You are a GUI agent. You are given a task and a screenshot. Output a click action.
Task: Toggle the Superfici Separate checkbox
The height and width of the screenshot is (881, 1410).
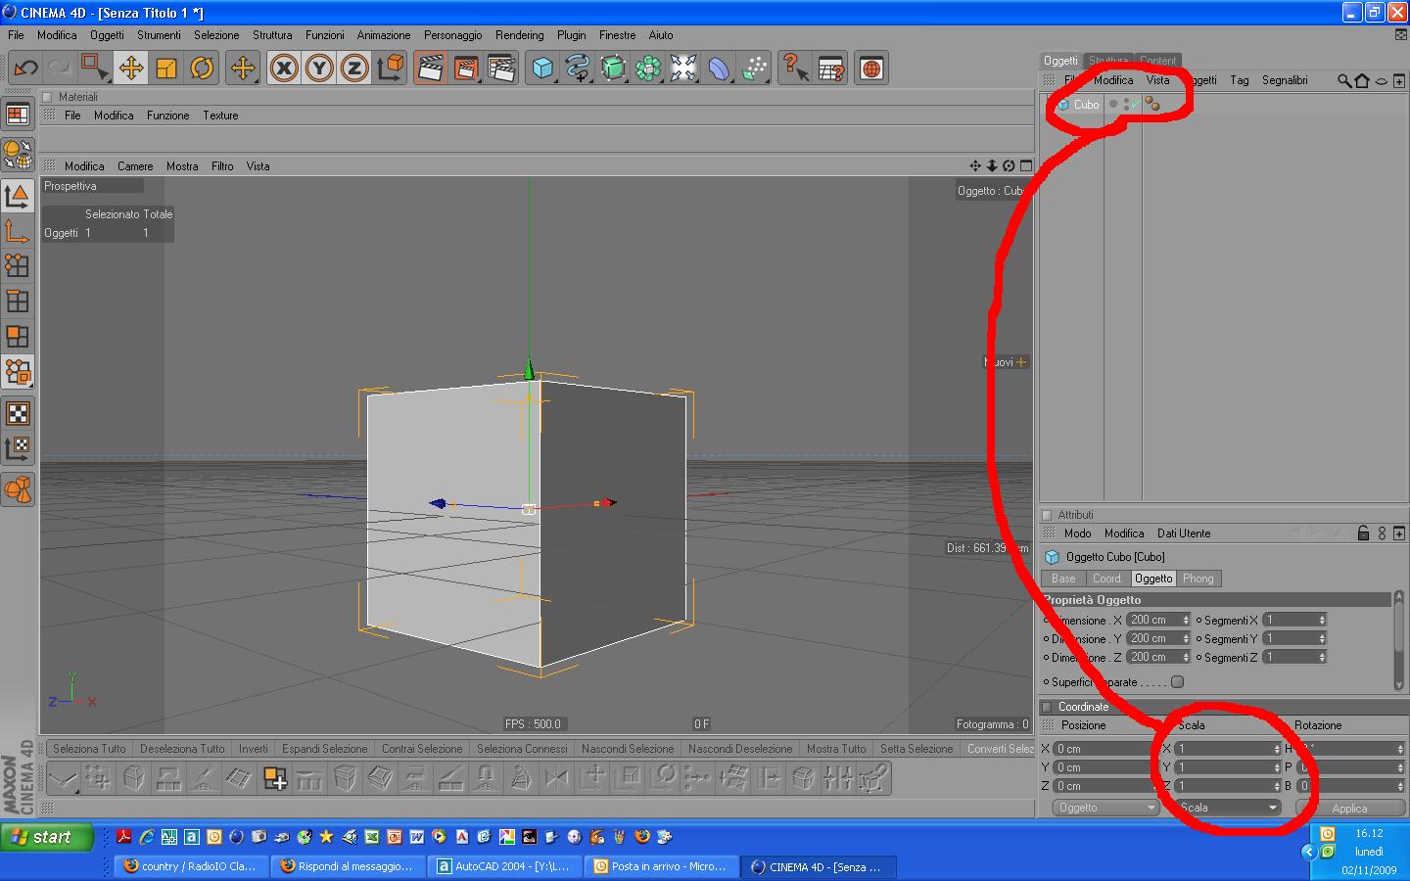[x=1177, y=682]
